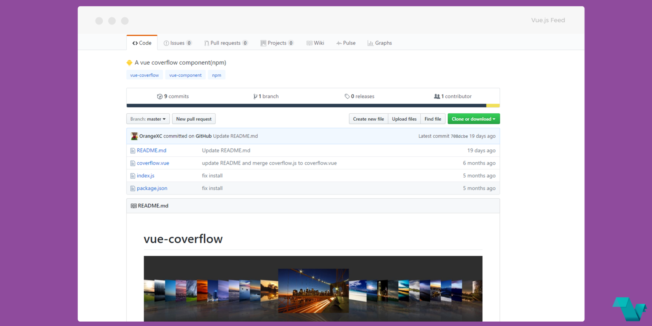Click OrangeXC avatar image
The image size is (652, 326).
(x=134, y=136)
